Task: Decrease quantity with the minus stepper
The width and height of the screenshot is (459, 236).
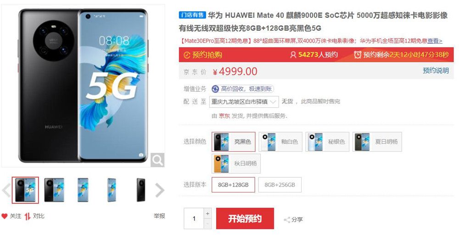Action: [x=207, y=224]
